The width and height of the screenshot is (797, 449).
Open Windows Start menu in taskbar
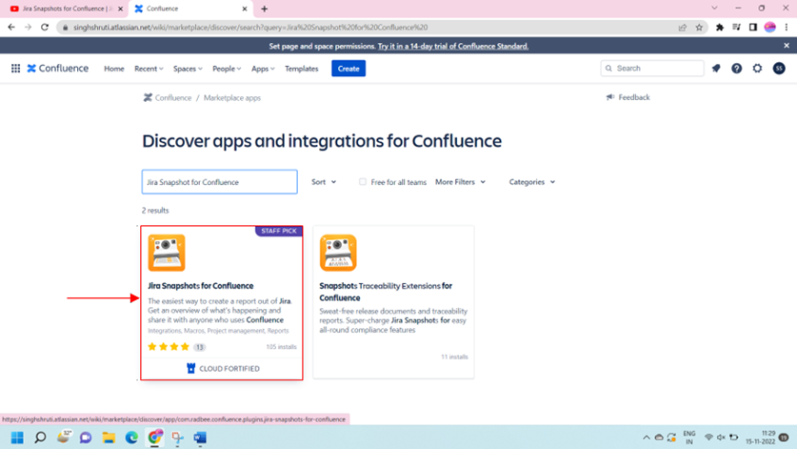coord(16,438)
